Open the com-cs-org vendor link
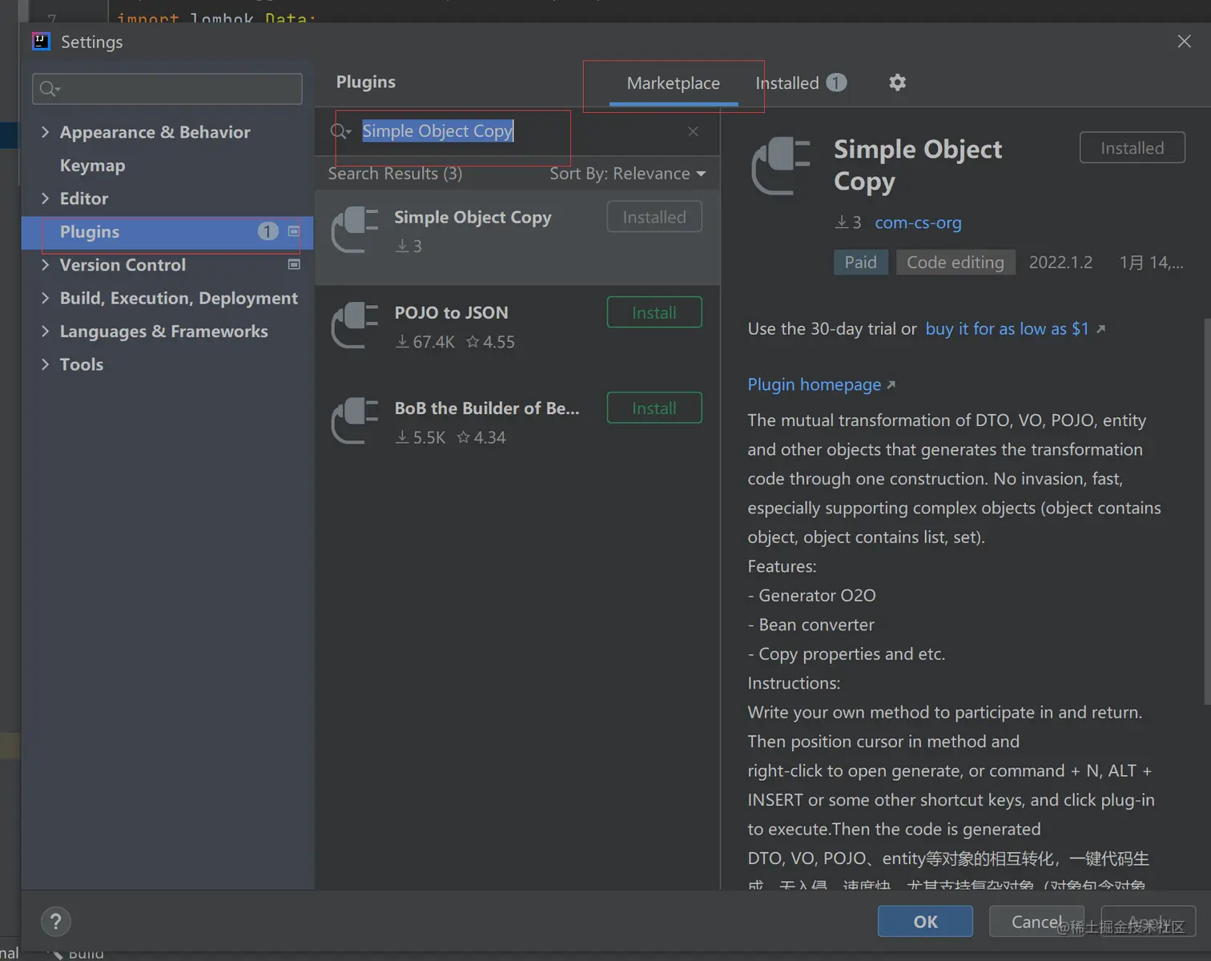The width and height of the screenshot is (1211, 961). tap(918, 223)
